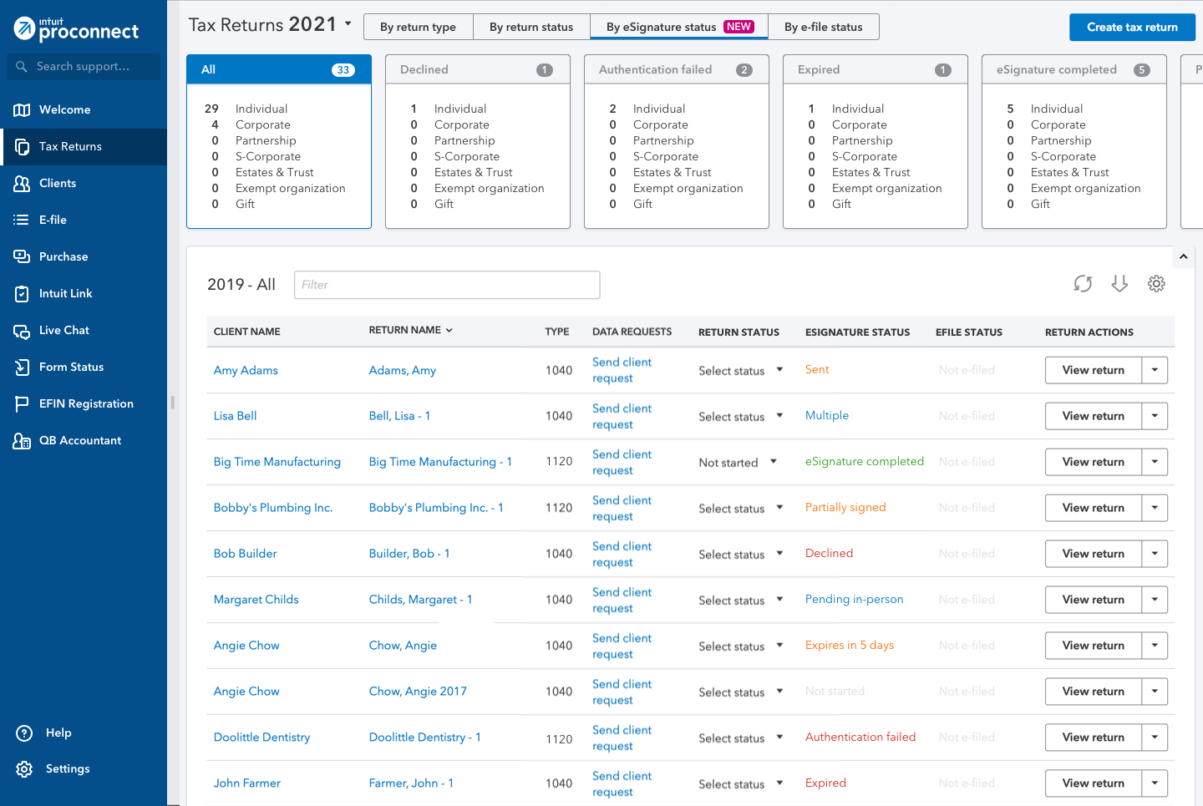Screen dimensions: 1203x806
Task: Click the download returns icon
Action: coord(1119,284)
